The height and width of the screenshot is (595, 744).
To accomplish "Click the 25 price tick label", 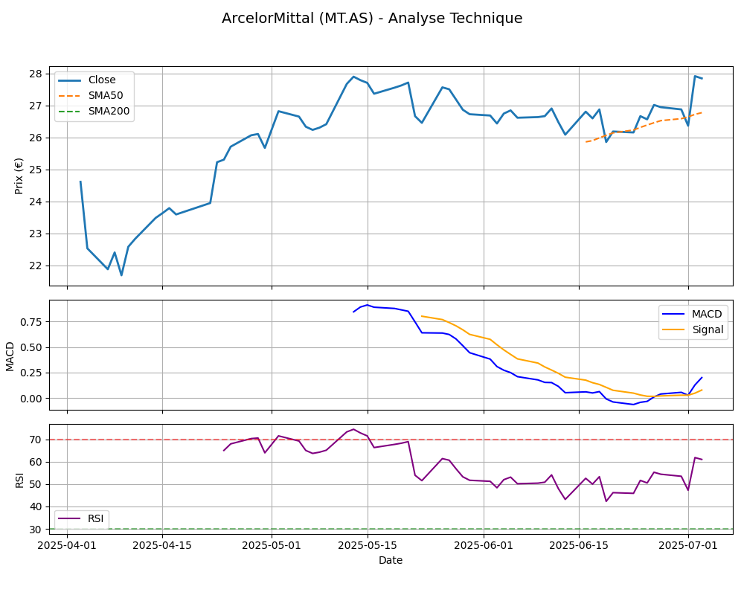I will pos(36,170).
